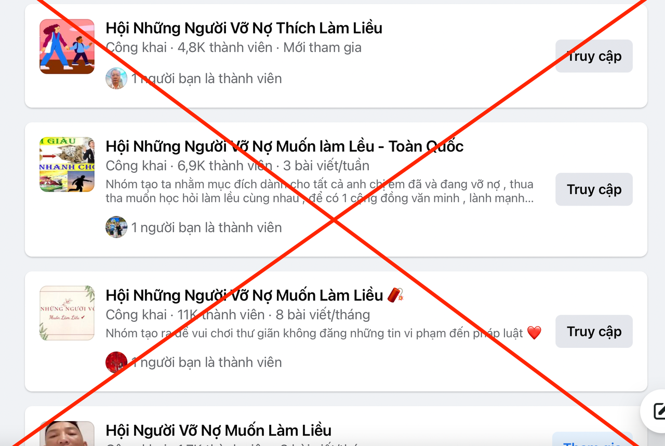Click friend avatar under the 6,9K-member group
Image resolution: width=665 pixels, height=446 pixels.
pos(116,227)
